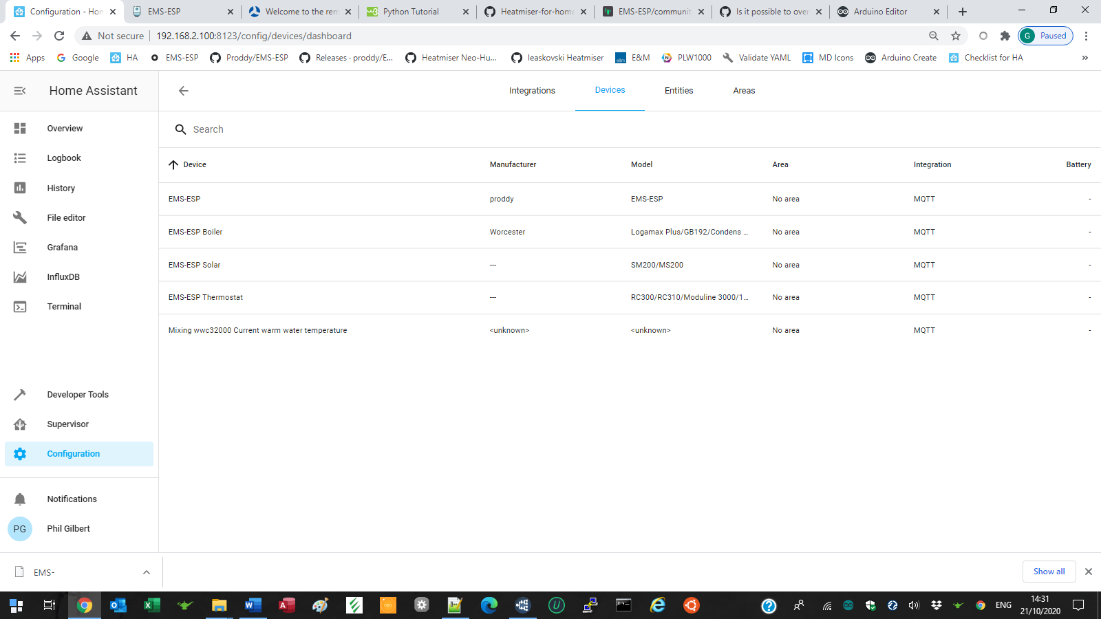
Task: Open InfluxDB from the sidebar
Action: point(63,277)
